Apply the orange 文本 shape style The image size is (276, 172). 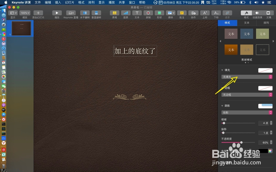(x=231, y=50)
